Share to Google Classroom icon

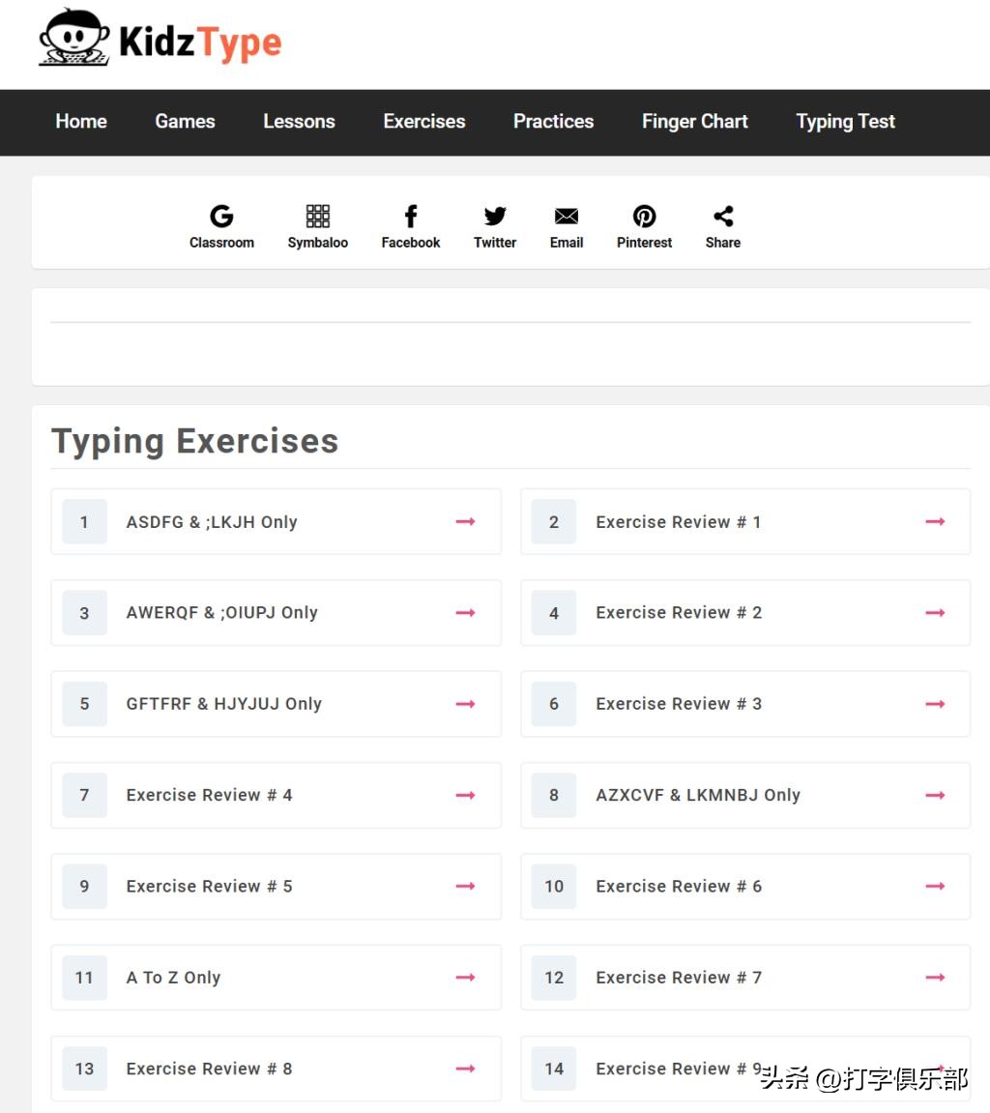pyautogui.click(x=221, y=217)
